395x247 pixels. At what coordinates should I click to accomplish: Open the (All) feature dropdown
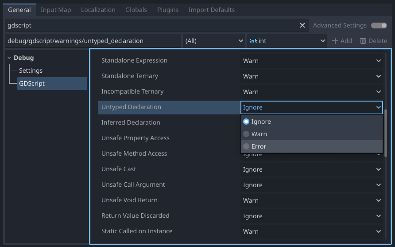[214, 41]
